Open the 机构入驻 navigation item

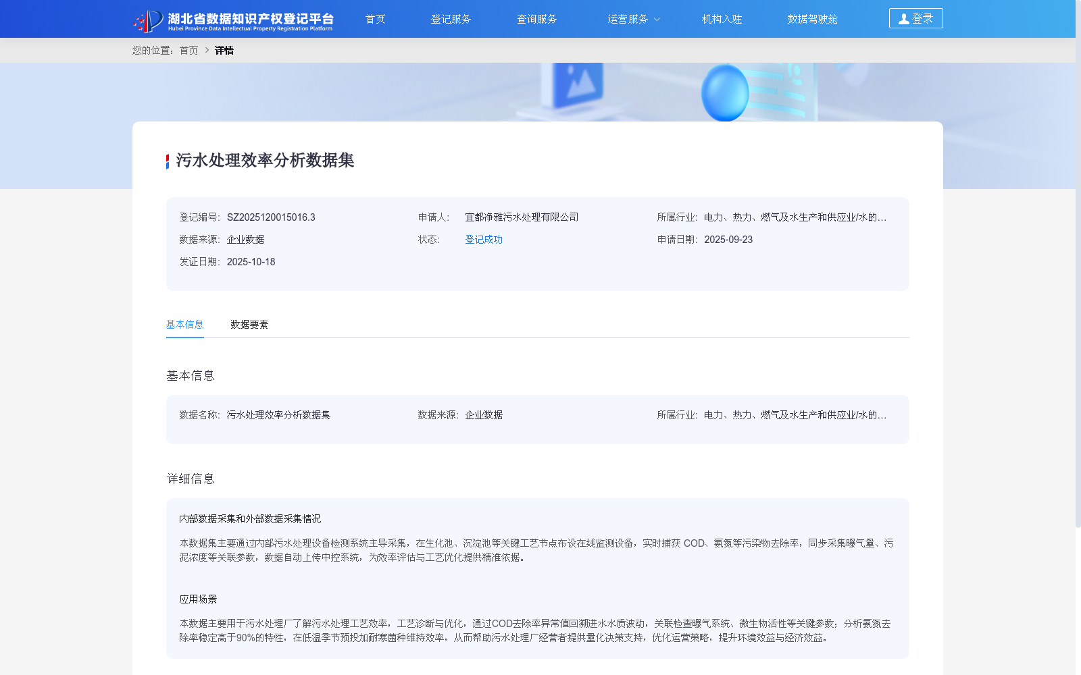[x=722, y=19]
